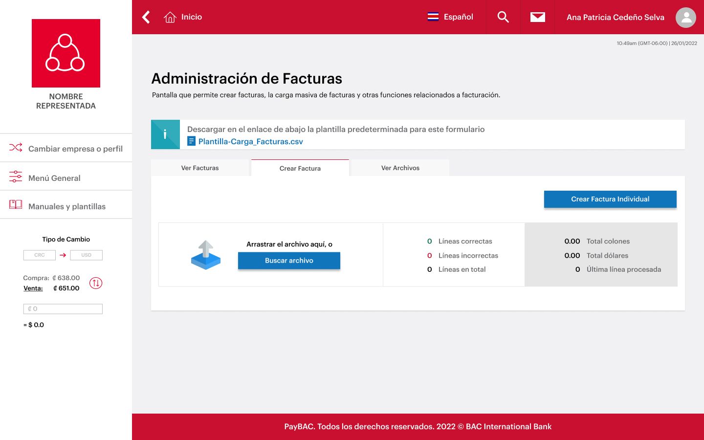The image size is (704, 440).
Task: Click the info banner icon
Action: click(x=165, y=134)
